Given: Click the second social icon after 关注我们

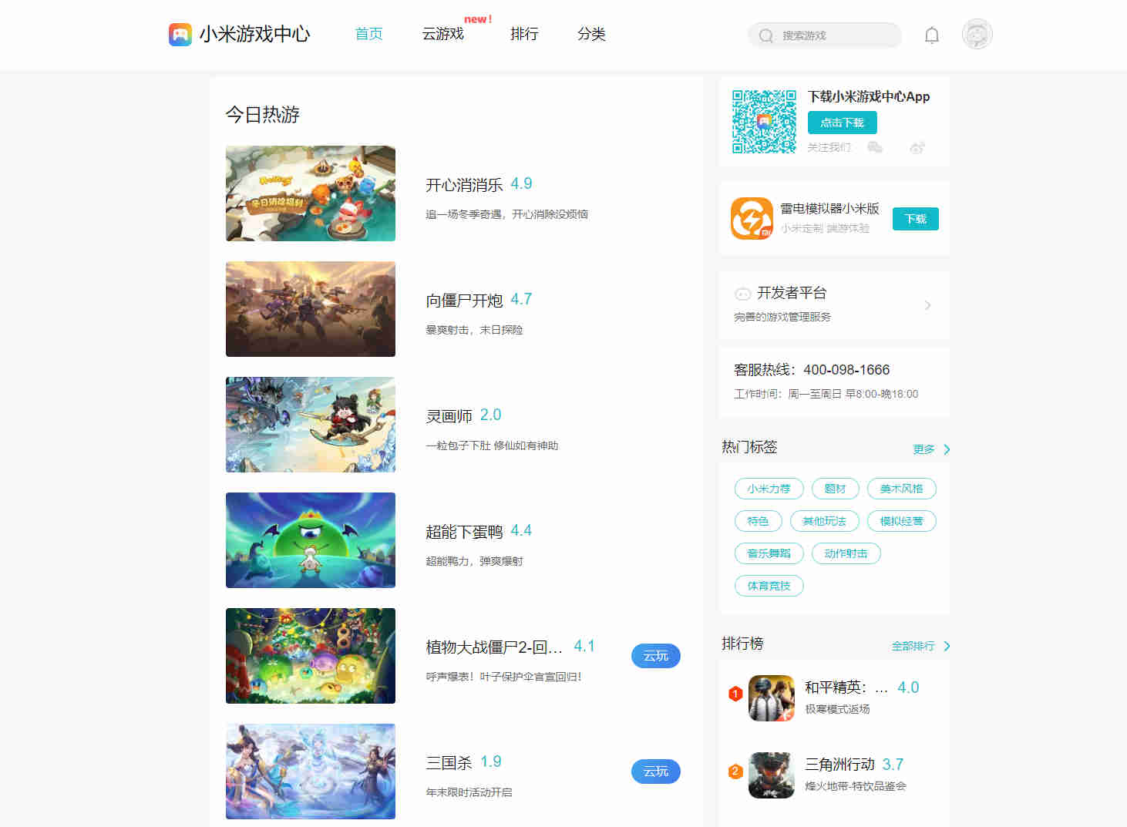Looking at the screenshot, I should tap(917, 147).
